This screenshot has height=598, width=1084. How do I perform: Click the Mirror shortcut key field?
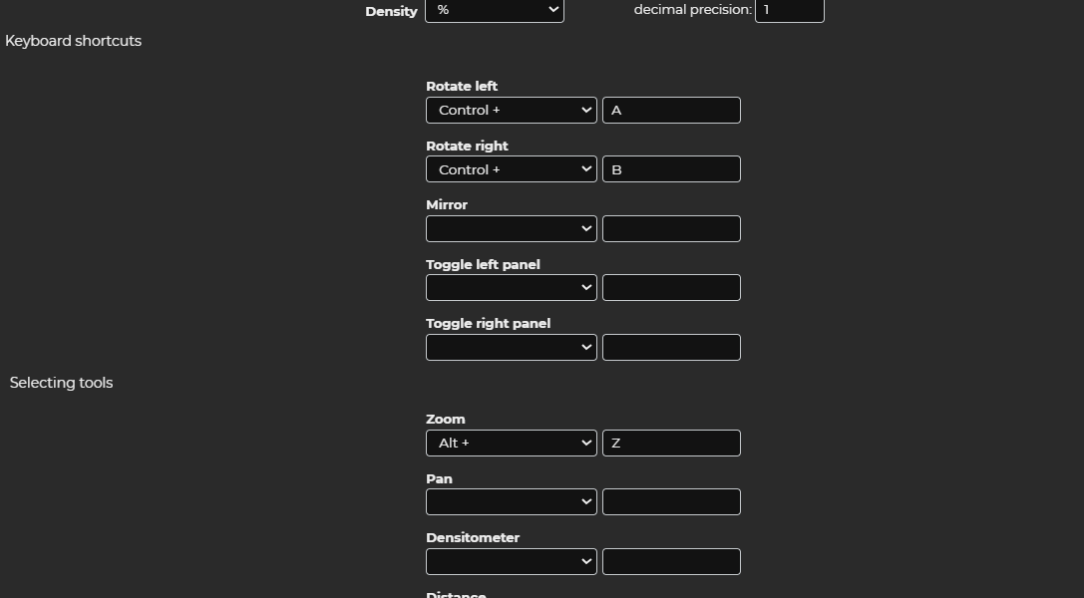click(x=671, y=229)
